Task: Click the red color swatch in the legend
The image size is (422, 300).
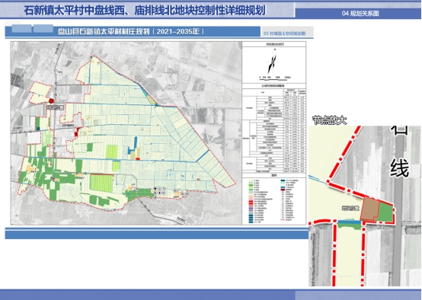Action: coord(251,202)
